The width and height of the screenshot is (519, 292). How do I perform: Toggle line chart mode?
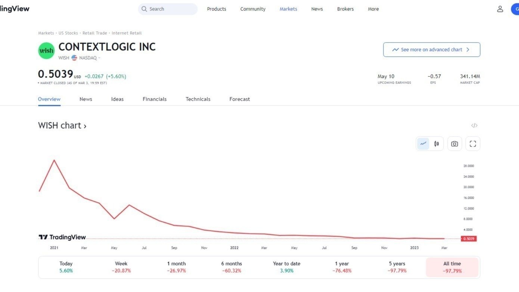pyautogui.click(x=423, y=143)
